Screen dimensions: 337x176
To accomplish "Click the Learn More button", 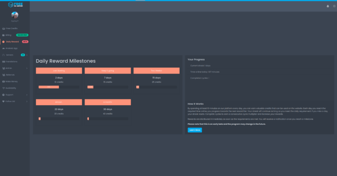I will point(195,130).
